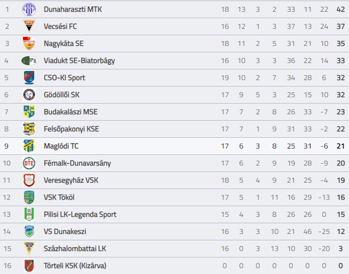Screen dimensions: 349x274
Task: Click the Gödöllői SK round badge
Action: (x=29, y=95)
